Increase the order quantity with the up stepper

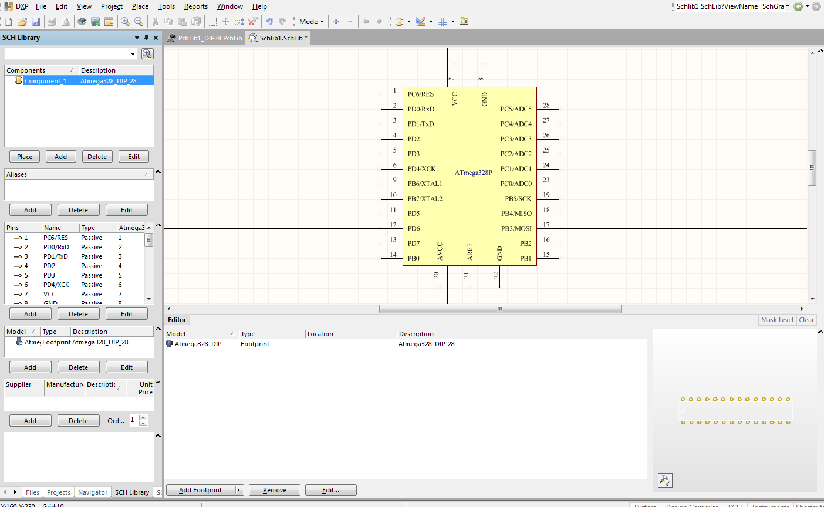[x=143, y=417]
